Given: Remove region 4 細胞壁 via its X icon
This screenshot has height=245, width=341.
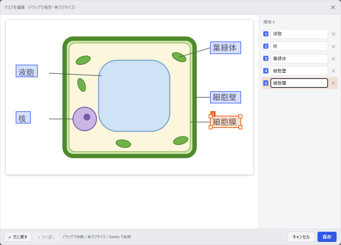Looking at the screenshot, I should 333,71.
